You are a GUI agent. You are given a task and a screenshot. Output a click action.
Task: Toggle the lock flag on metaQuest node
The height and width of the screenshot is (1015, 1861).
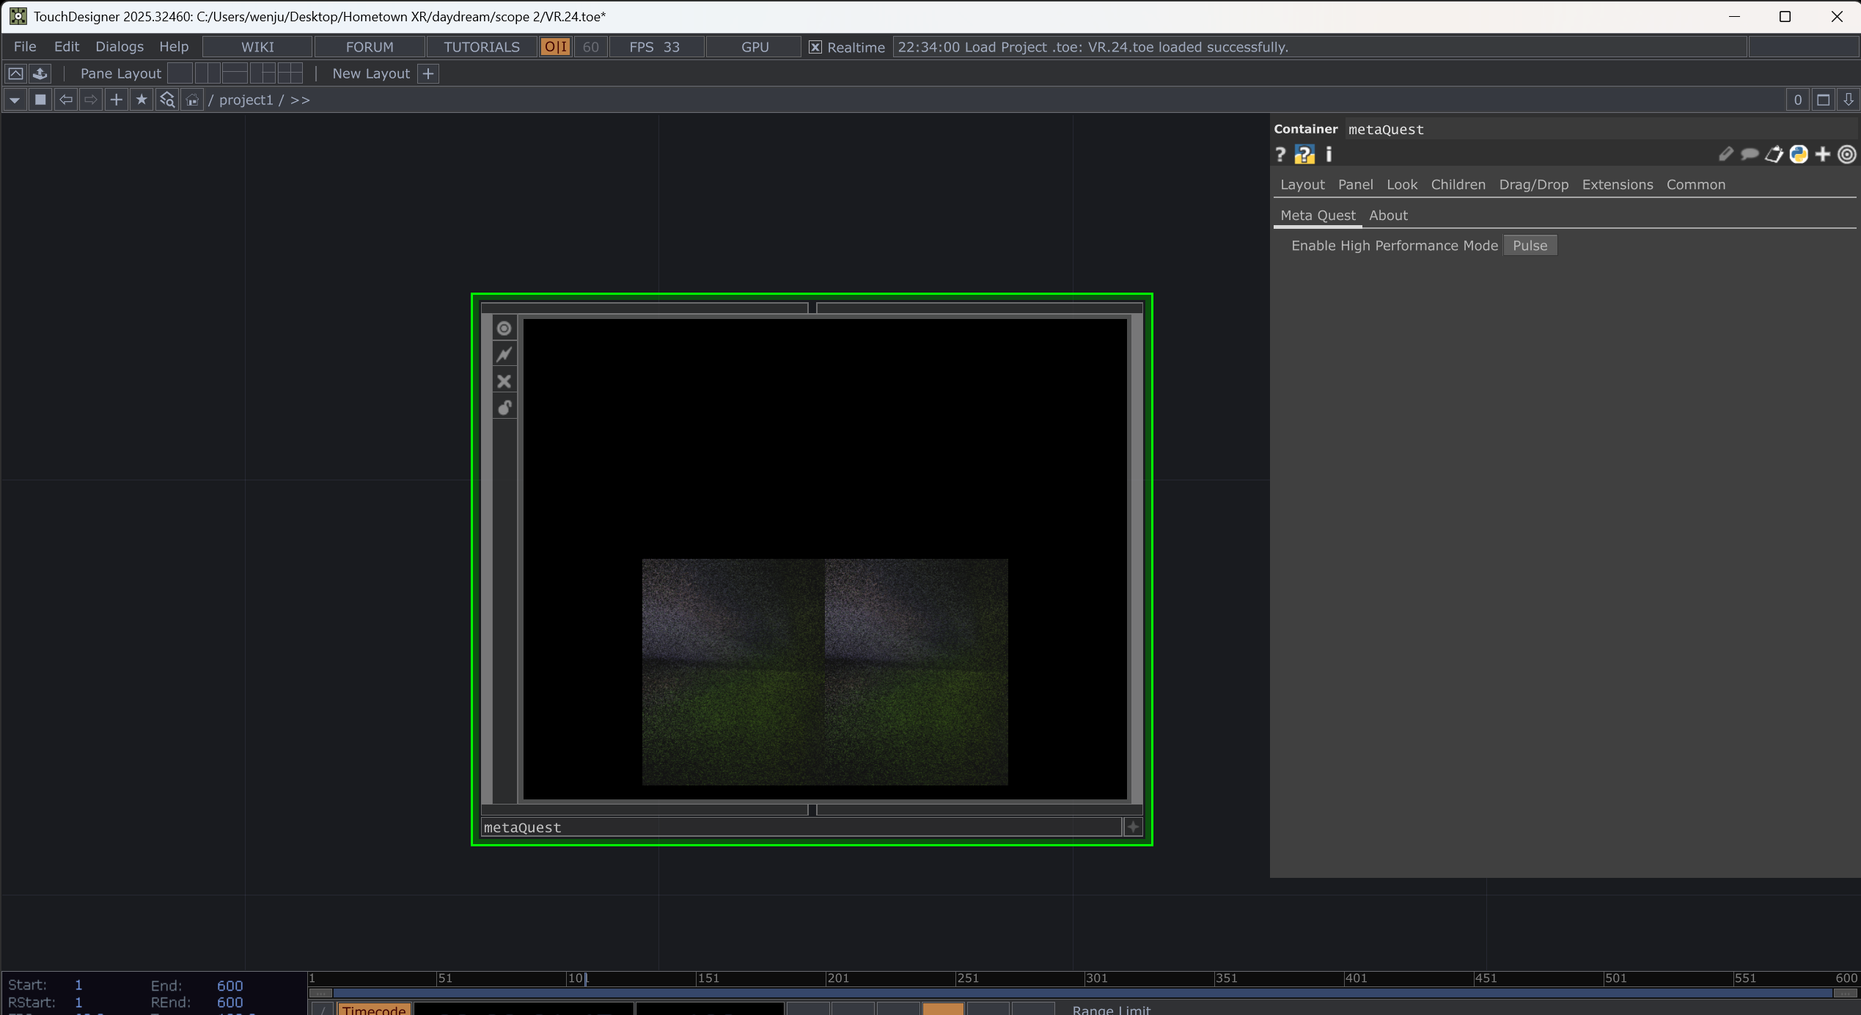pos(504,408)
